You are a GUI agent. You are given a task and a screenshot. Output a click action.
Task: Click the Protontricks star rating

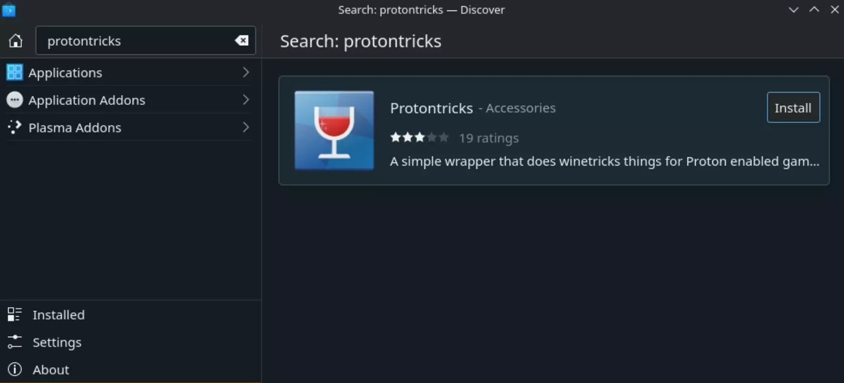click(x=419, y=138)
